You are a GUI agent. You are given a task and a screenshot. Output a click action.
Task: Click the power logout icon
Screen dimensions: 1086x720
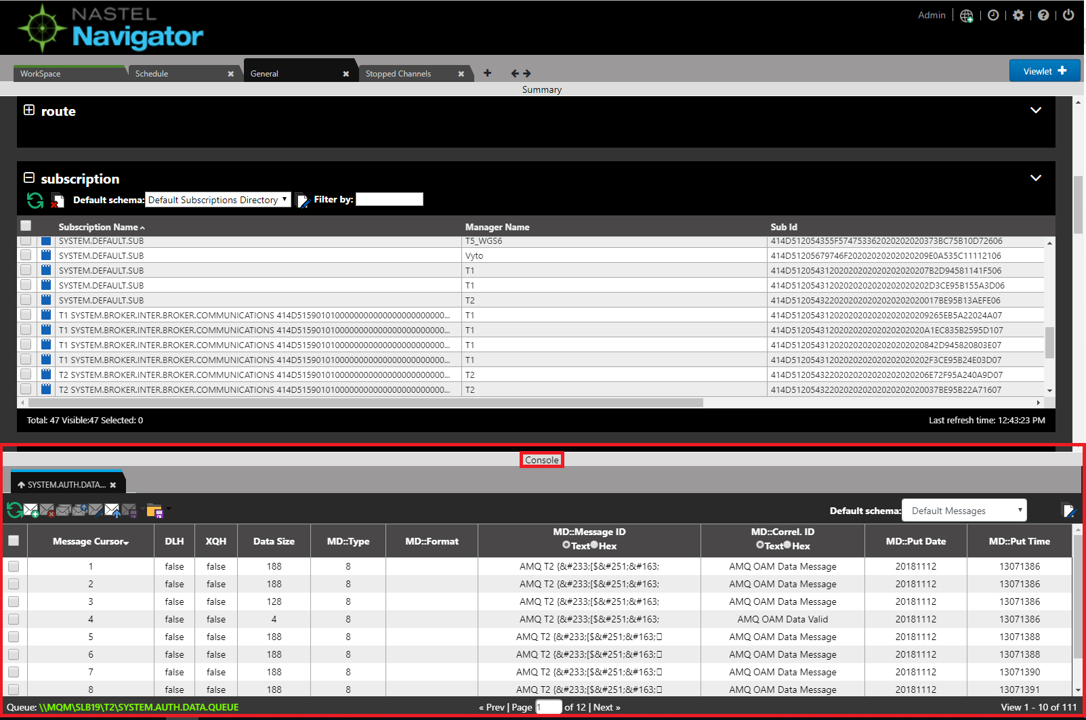coord(1068,15)
